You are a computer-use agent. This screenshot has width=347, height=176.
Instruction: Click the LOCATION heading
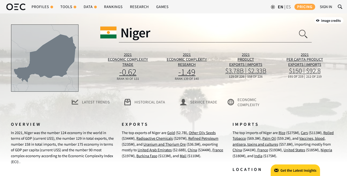pyautogui.click(x=247, y=170)
